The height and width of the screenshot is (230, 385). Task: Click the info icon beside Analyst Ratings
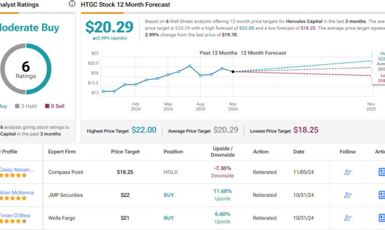point(72,4)
